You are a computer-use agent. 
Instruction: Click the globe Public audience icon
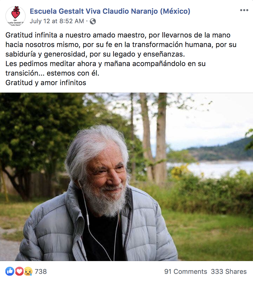(x=93, y=21)
